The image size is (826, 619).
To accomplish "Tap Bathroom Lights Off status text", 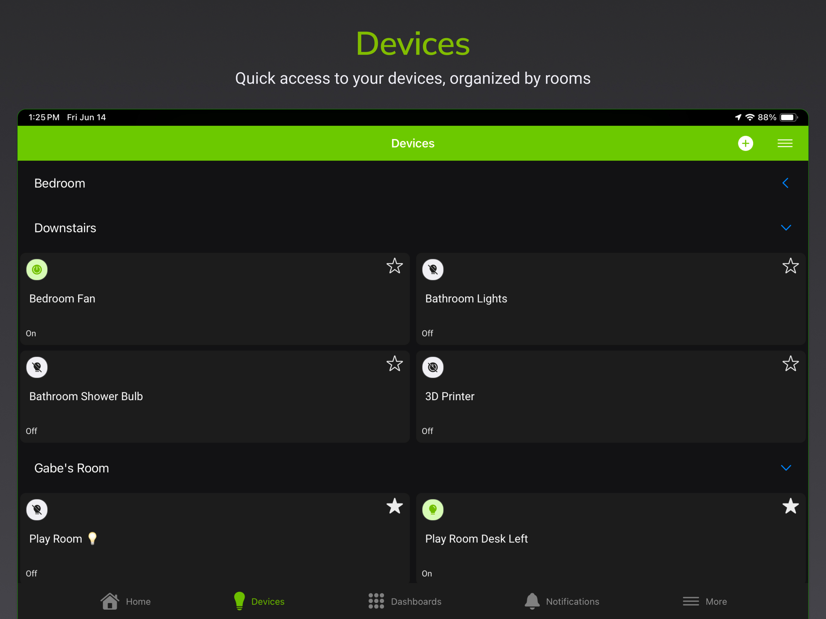I will pyautogui.click(x=427, y=333).
